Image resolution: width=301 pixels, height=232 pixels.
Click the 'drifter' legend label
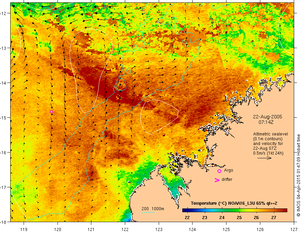pos(227,179)
